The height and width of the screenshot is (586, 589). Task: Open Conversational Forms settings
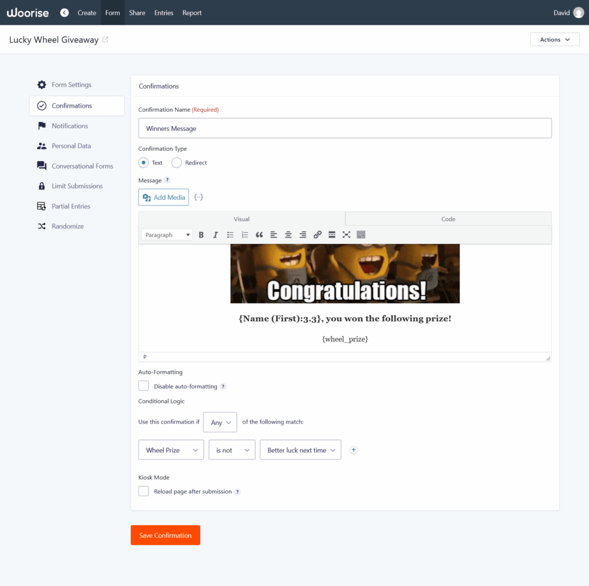tap(82, 166)
